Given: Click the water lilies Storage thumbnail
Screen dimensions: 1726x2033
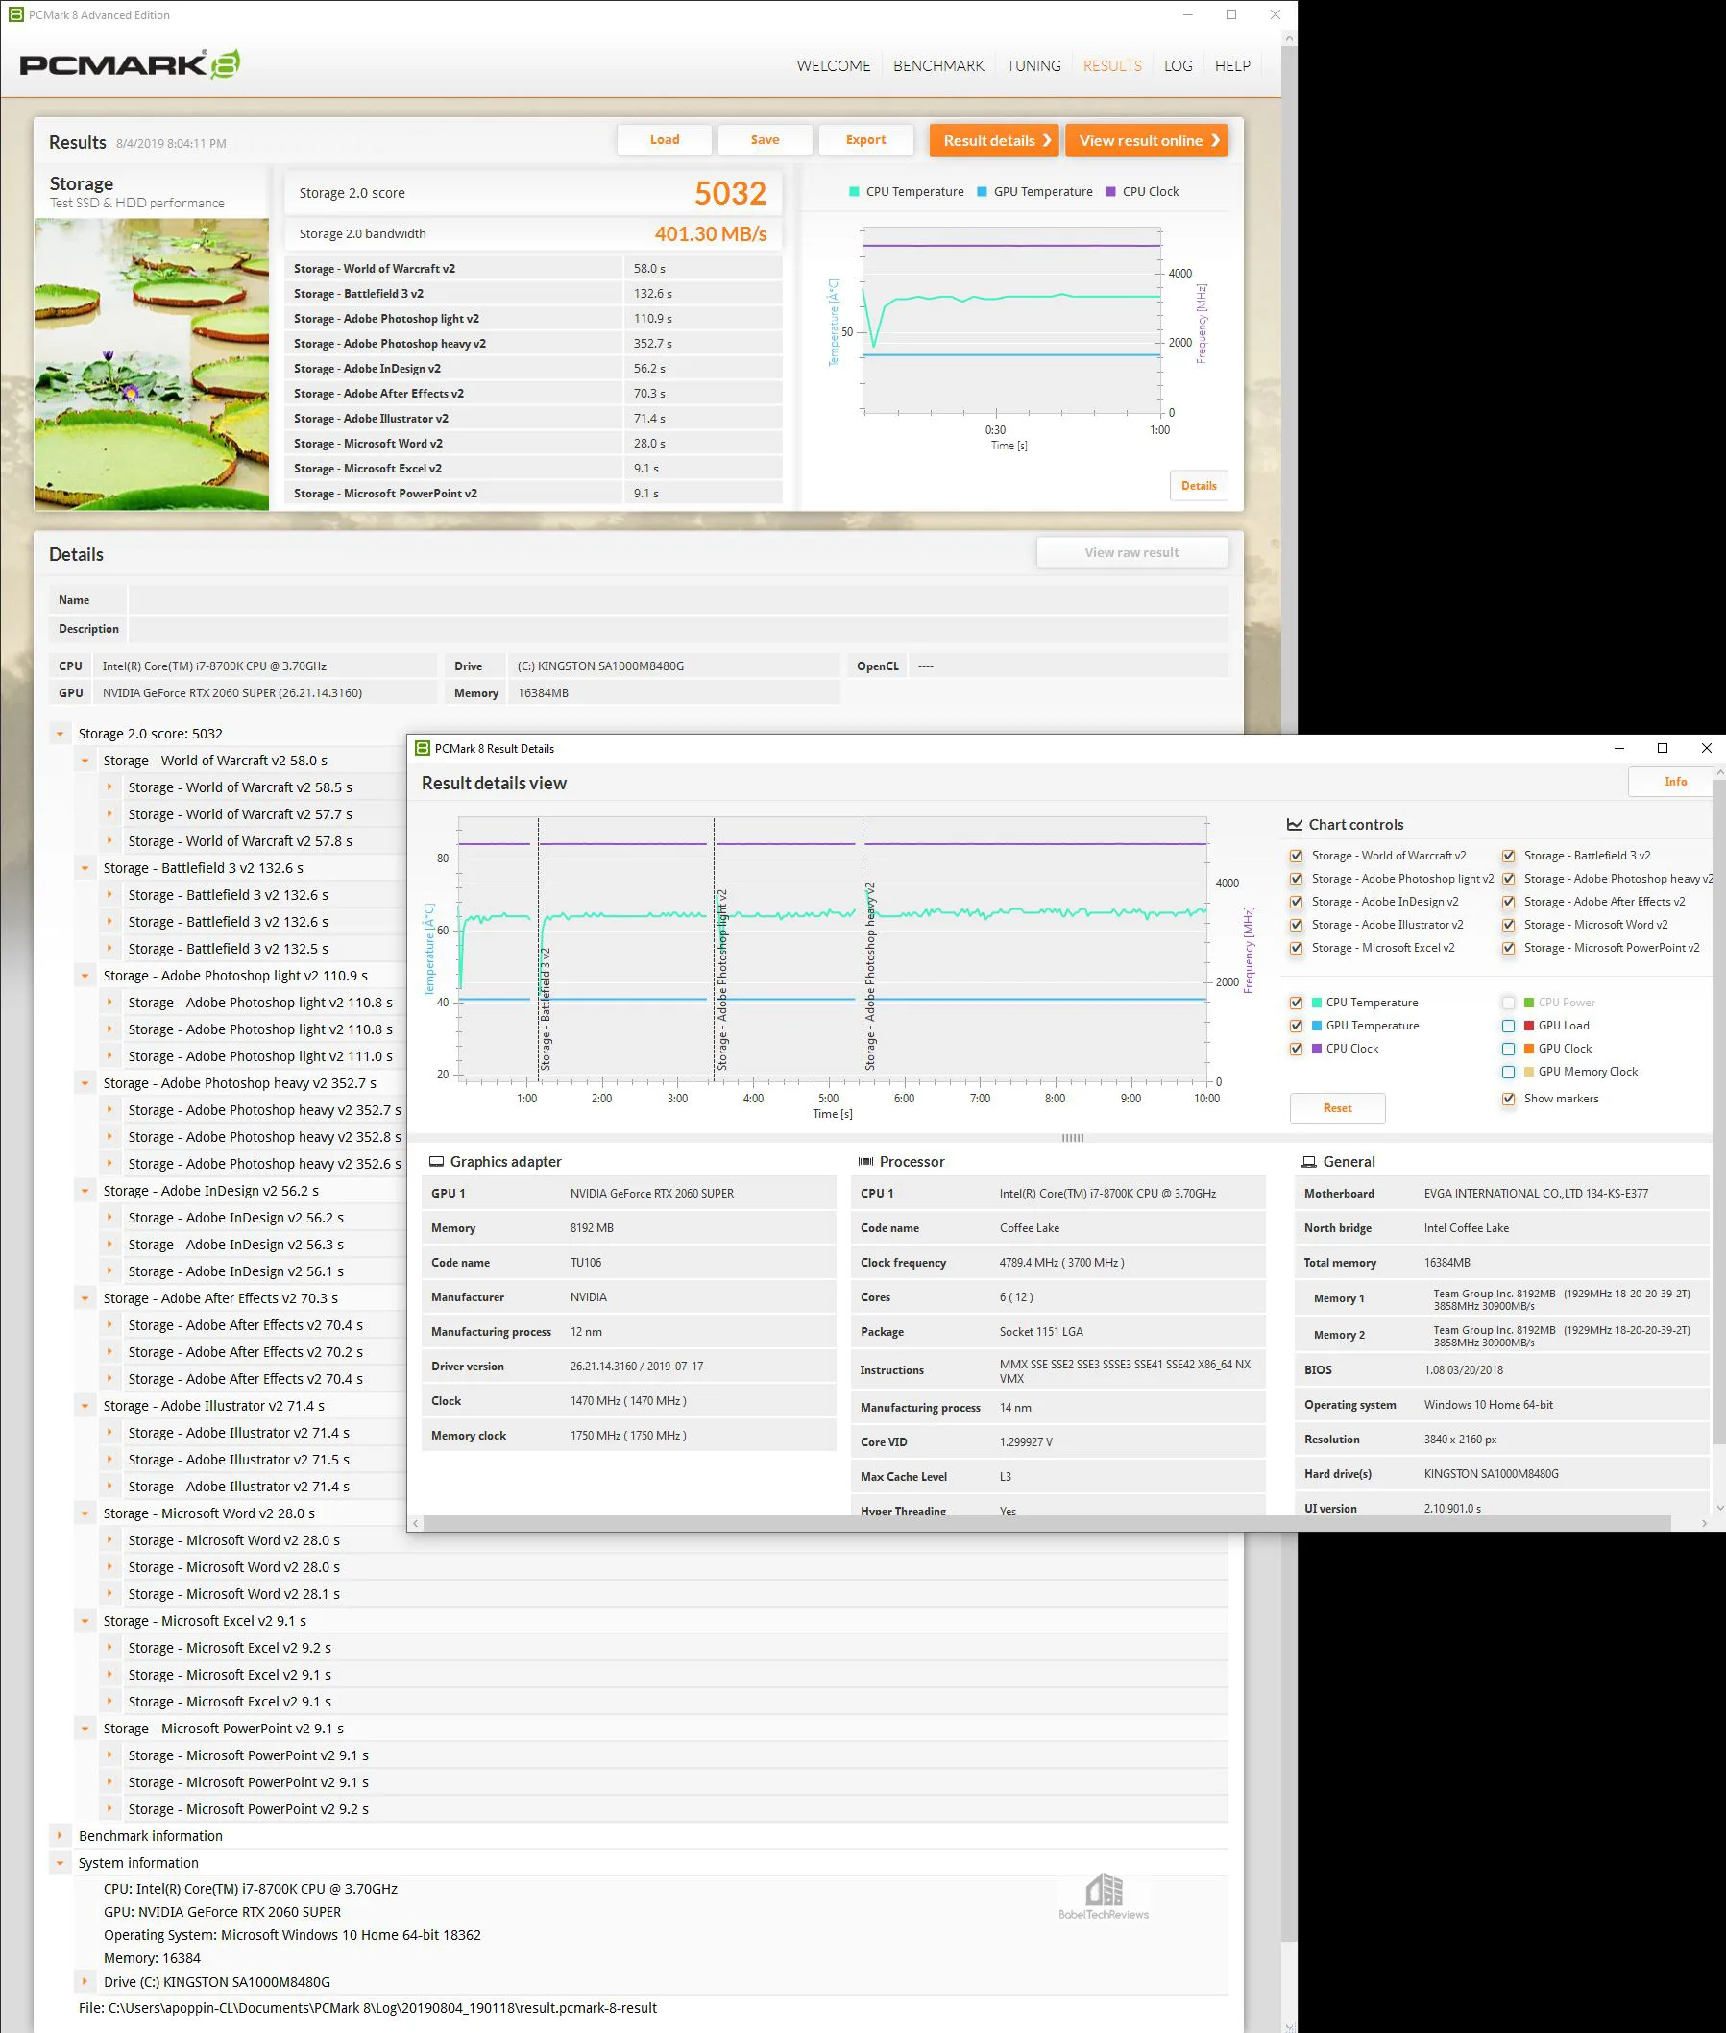Looking at the screenshot, I should coord(152,364).
